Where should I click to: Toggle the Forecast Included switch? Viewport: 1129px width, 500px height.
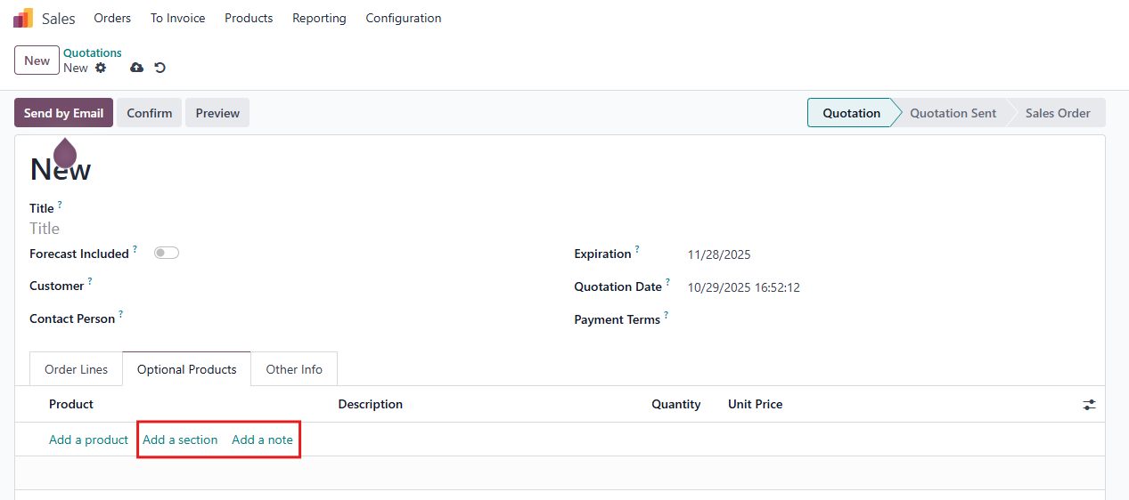pyautogui.click(x=167, y=254)
